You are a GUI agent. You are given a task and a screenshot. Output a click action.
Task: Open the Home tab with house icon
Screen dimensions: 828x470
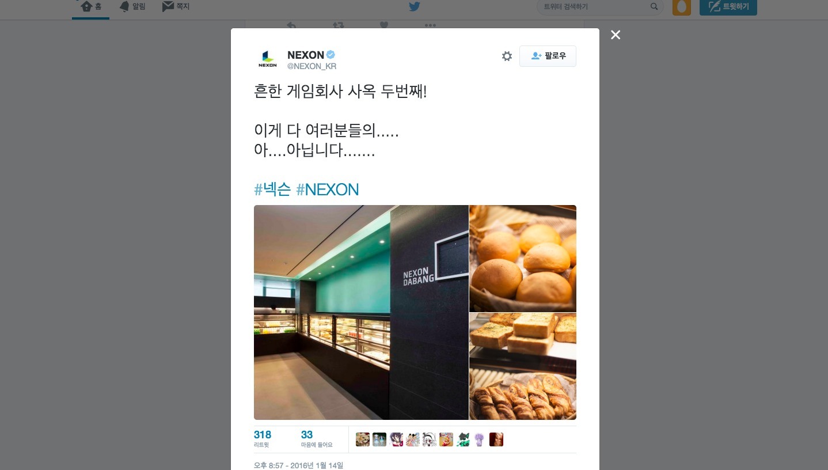coord(90,7)
